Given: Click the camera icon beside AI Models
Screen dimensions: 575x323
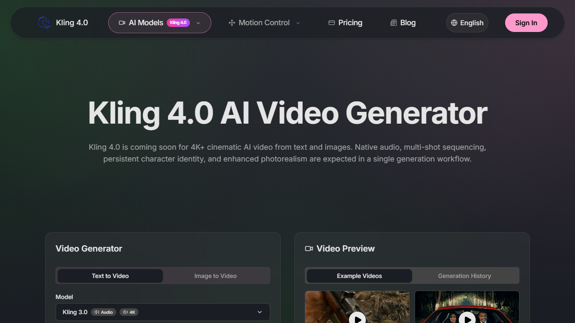Looking at the screenshot, I should [x=122, y=23].
